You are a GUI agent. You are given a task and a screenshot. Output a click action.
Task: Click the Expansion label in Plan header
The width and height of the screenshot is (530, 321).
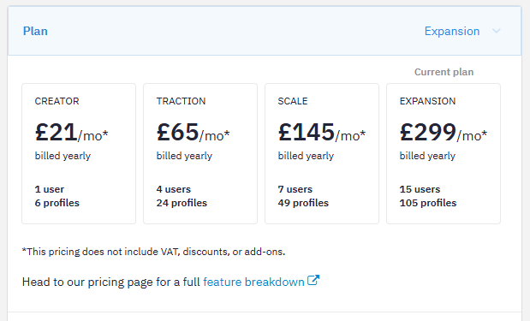pyautogui.click(x=452, y=31)
